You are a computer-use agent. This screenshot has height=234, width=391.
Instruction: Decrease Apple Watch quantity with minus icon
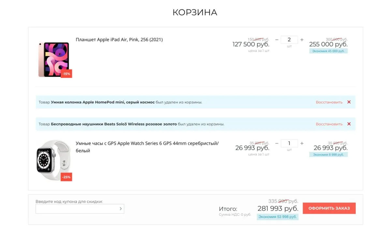[x=277, y=143]
